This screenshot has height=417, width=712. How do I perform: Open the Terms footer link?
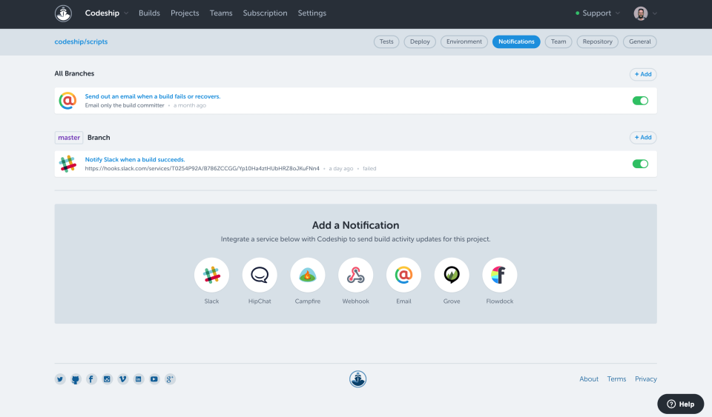point(616,379)
